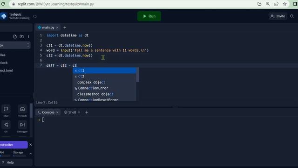The image size is (298, 168).
Task: Open the Threads tool
Action: [22, 111]
